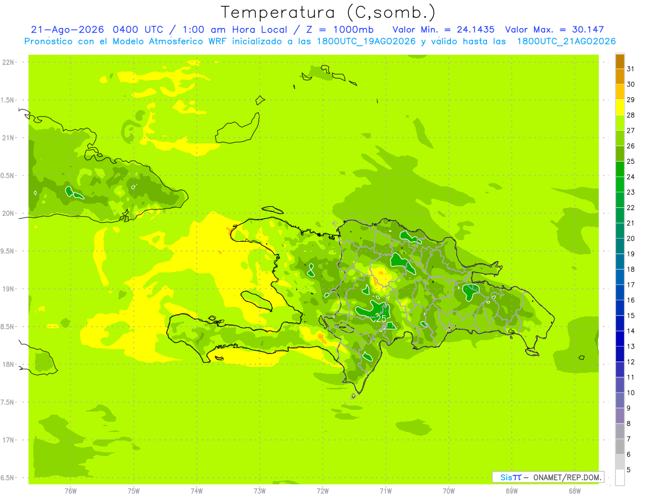645x498 pixels.
Task: Click the '25' contour label on the map
Action: (x=381, y=319)
